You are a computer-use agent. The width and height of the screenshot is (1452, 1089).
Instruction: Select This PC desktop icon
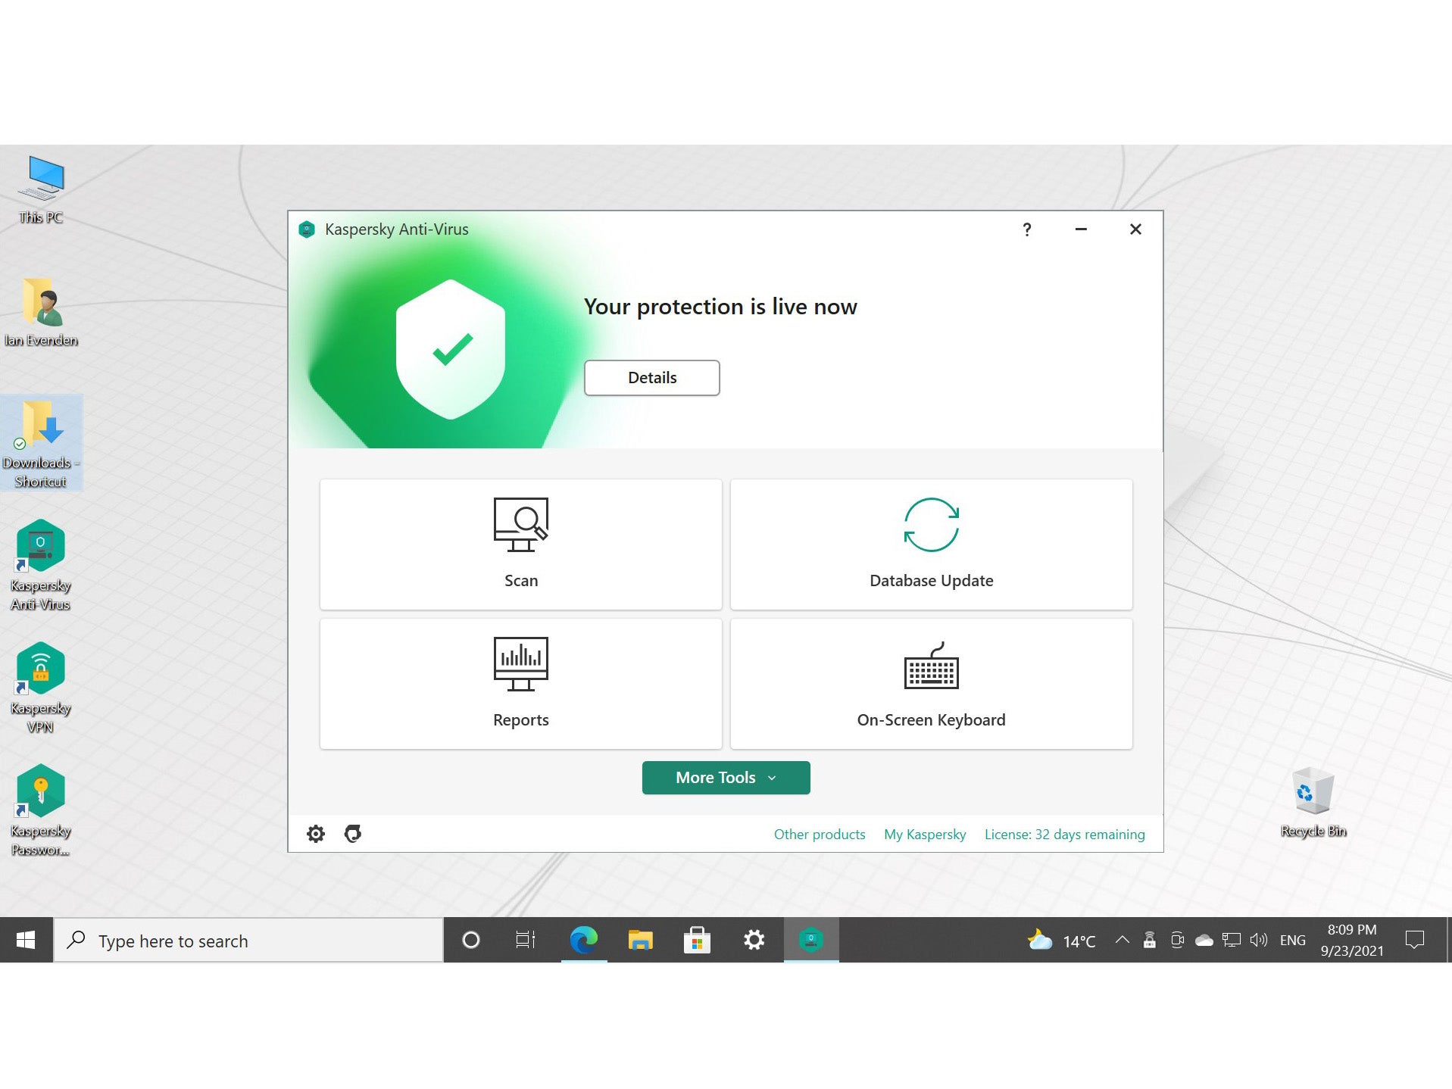(41, 189)
